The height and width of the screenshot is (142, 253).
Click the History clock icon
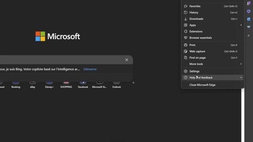point(185,12)
